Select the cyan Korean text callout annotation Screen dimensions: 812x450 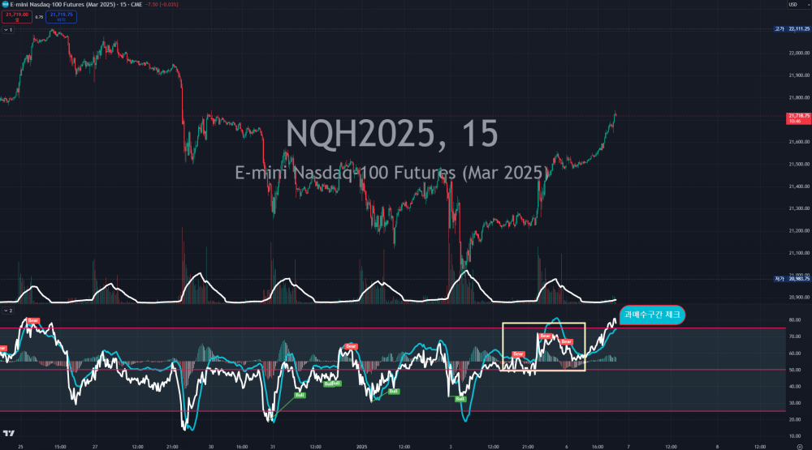650,315
